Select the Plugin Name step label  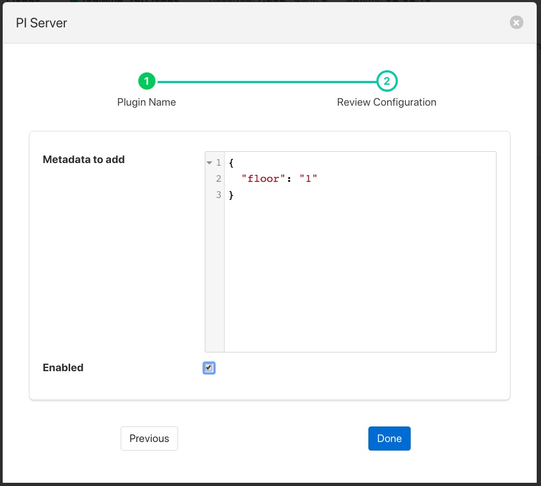(146, 102)
